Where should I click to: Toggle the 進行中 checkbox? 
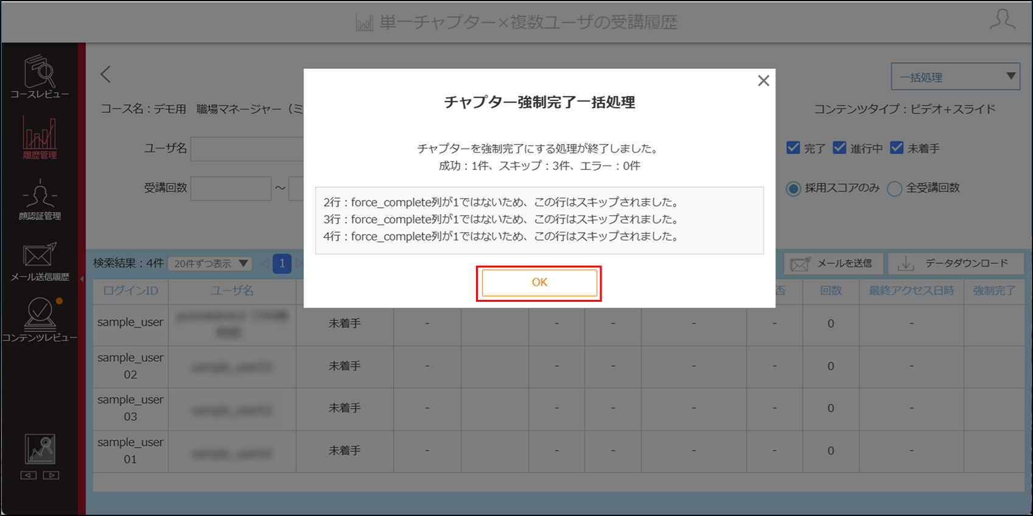[839, 148]
